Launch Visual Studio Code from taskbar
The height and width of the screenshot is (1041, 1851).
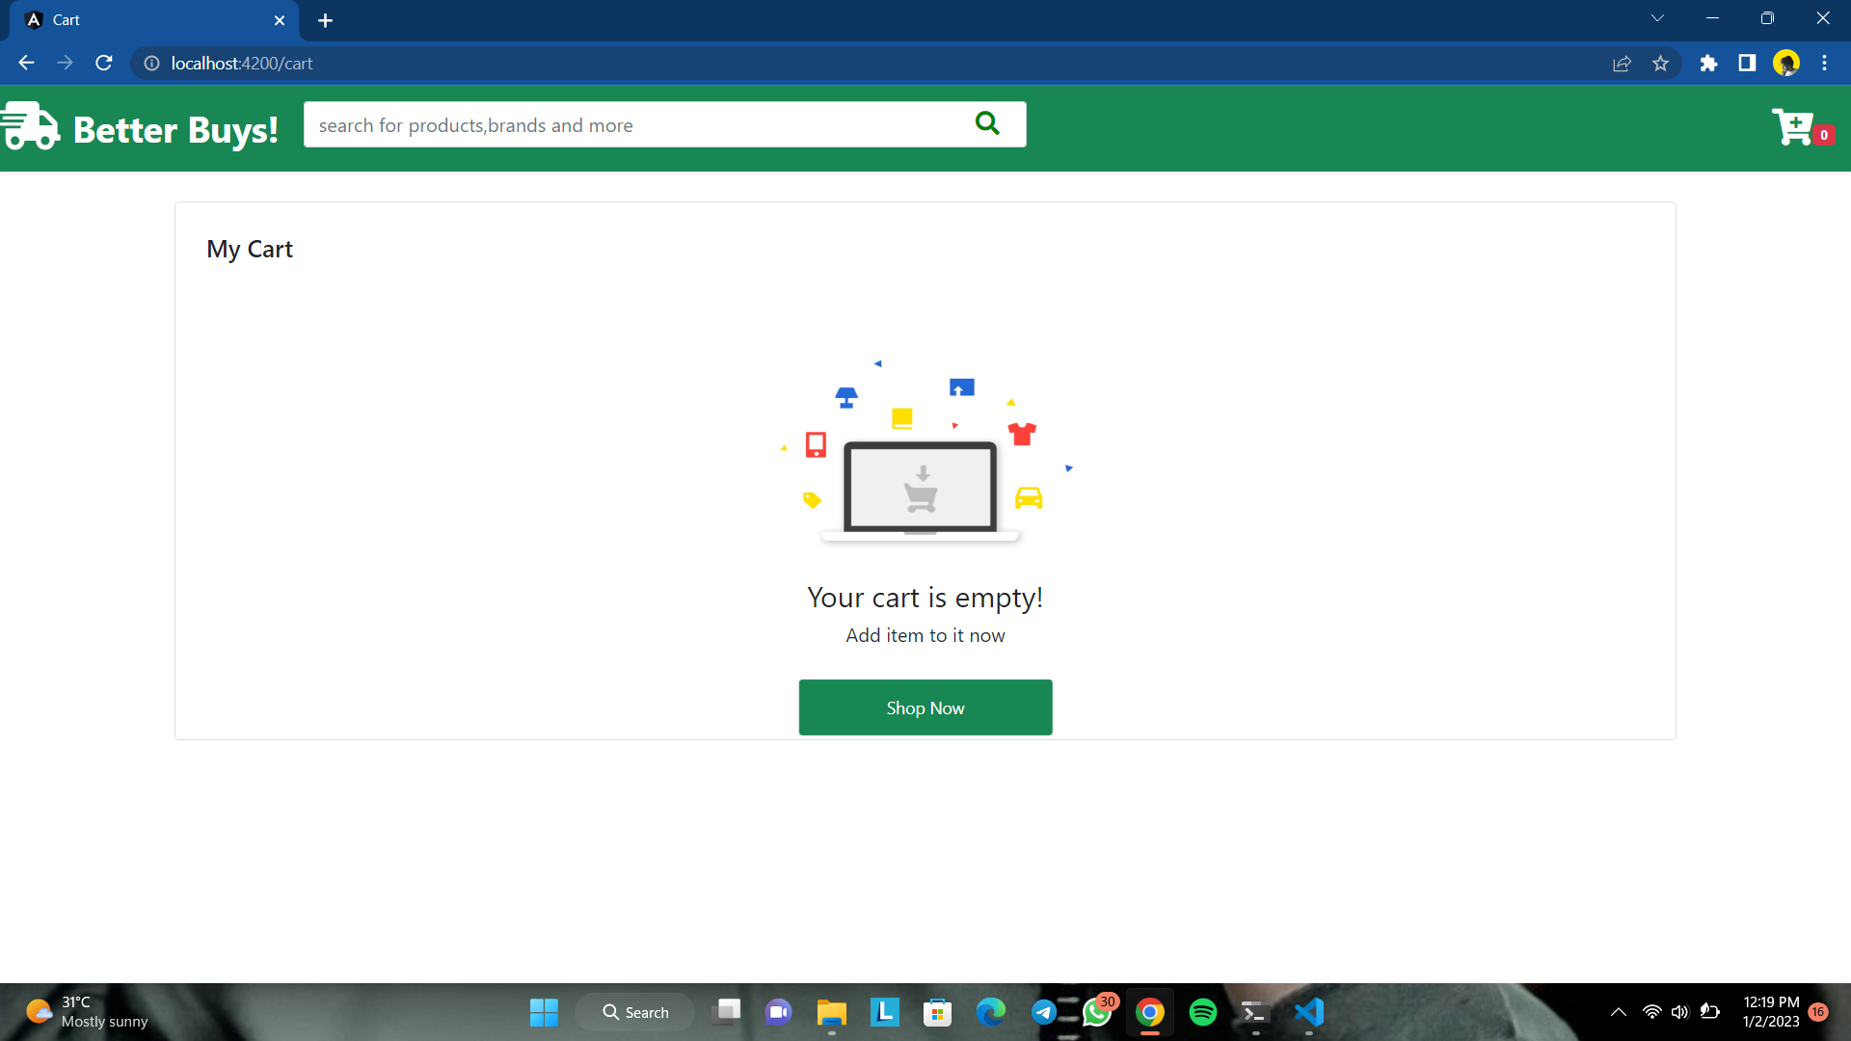pyautogui.click(x=1307, y=1013)
